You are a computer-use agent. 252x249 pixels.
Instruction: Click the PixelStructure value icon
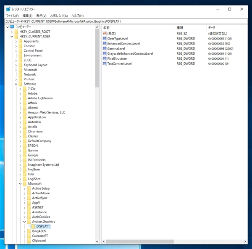pos(105,58)
